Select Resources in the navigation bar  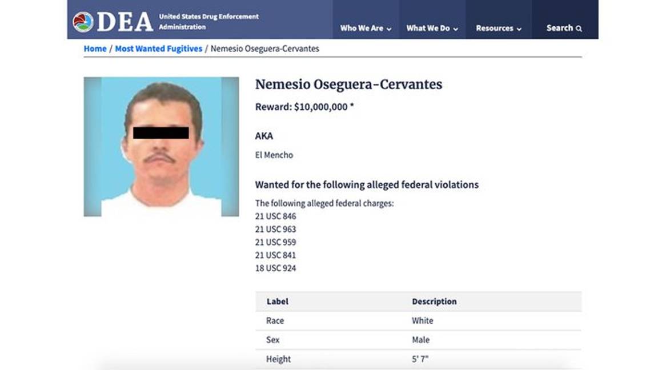(494, 27)
